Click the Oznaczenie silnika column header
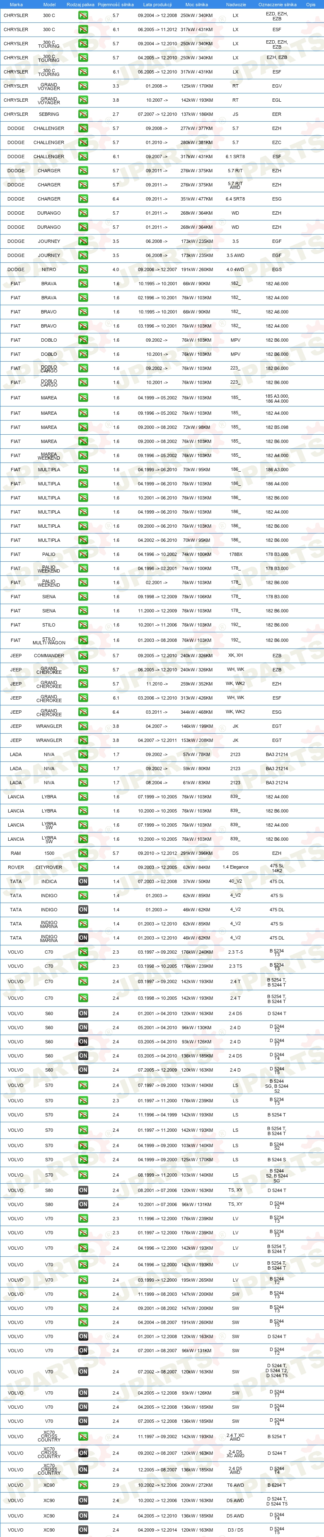Viewport: 324px width, 1537px height. (277, 4)
